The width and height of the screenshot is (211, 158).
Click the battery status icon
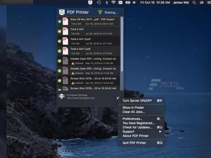click(128, 2)
